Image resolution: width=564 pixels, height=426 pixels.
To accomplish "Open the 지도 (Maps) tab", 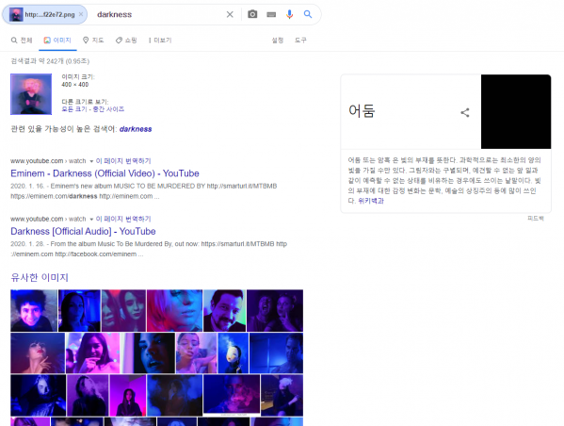I will [93, 40].
